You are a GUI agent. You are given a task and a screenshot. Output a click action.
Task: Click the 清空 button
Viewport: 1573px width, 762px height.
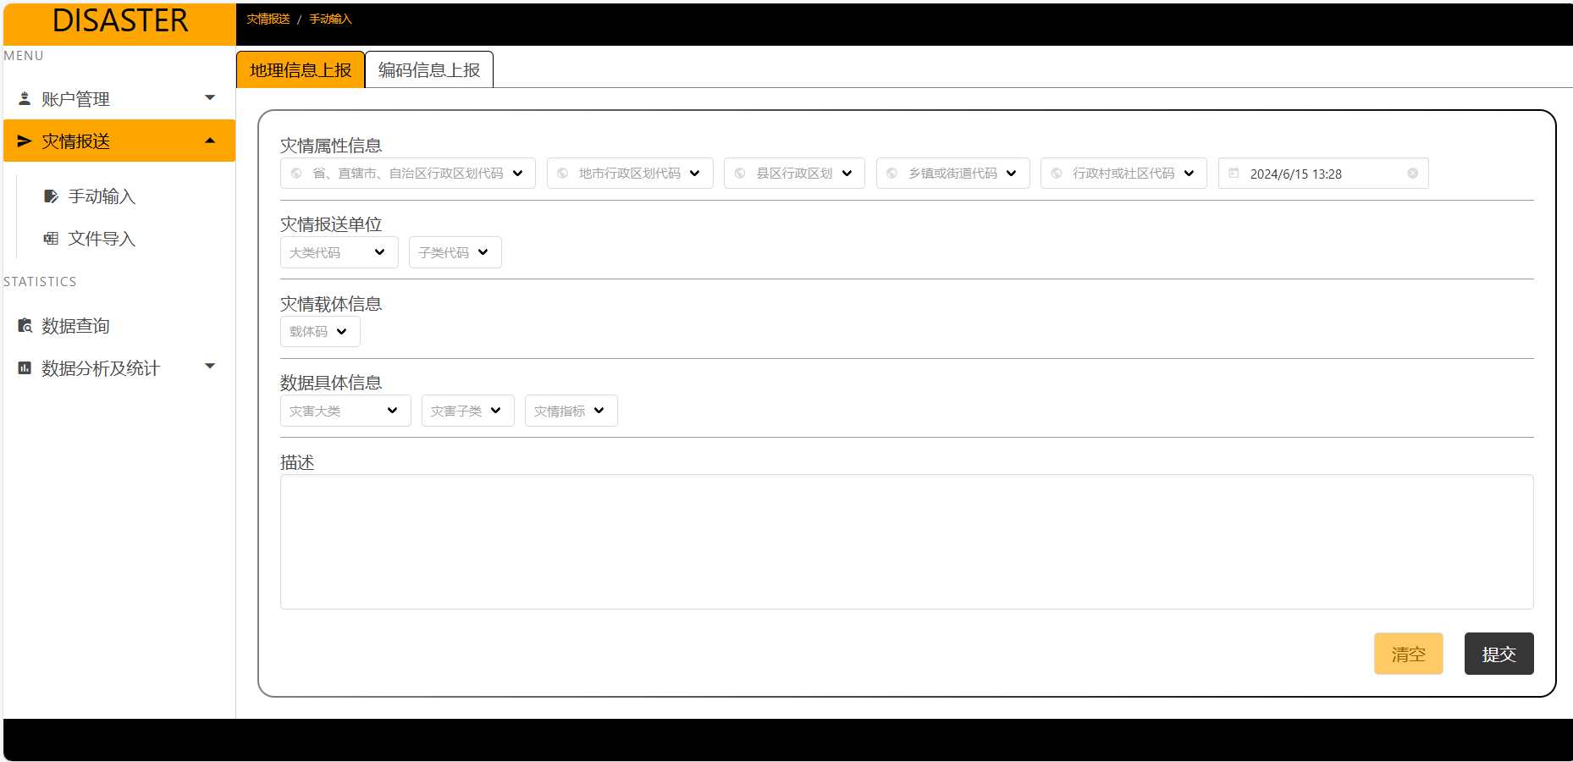point(1409,654)
